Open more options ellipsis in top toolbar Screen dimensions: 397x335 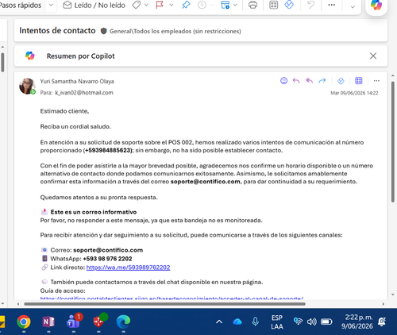tap(332, 5)
